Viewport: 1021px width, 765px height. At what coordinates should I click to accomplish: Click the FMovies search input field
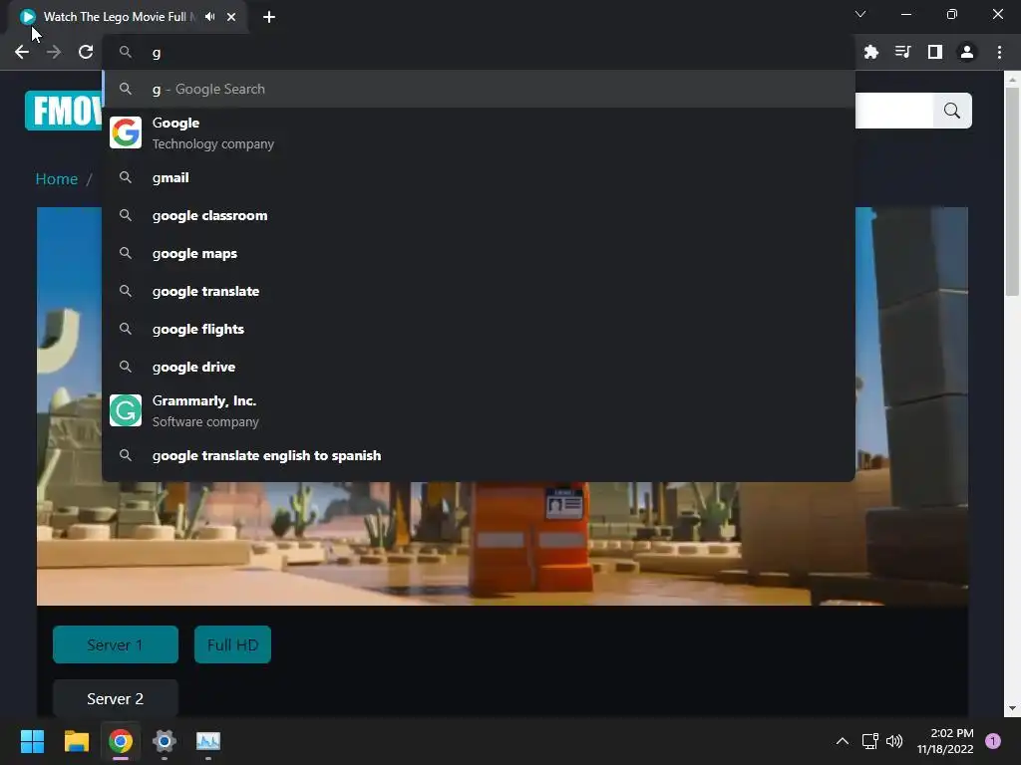point(894,111)
